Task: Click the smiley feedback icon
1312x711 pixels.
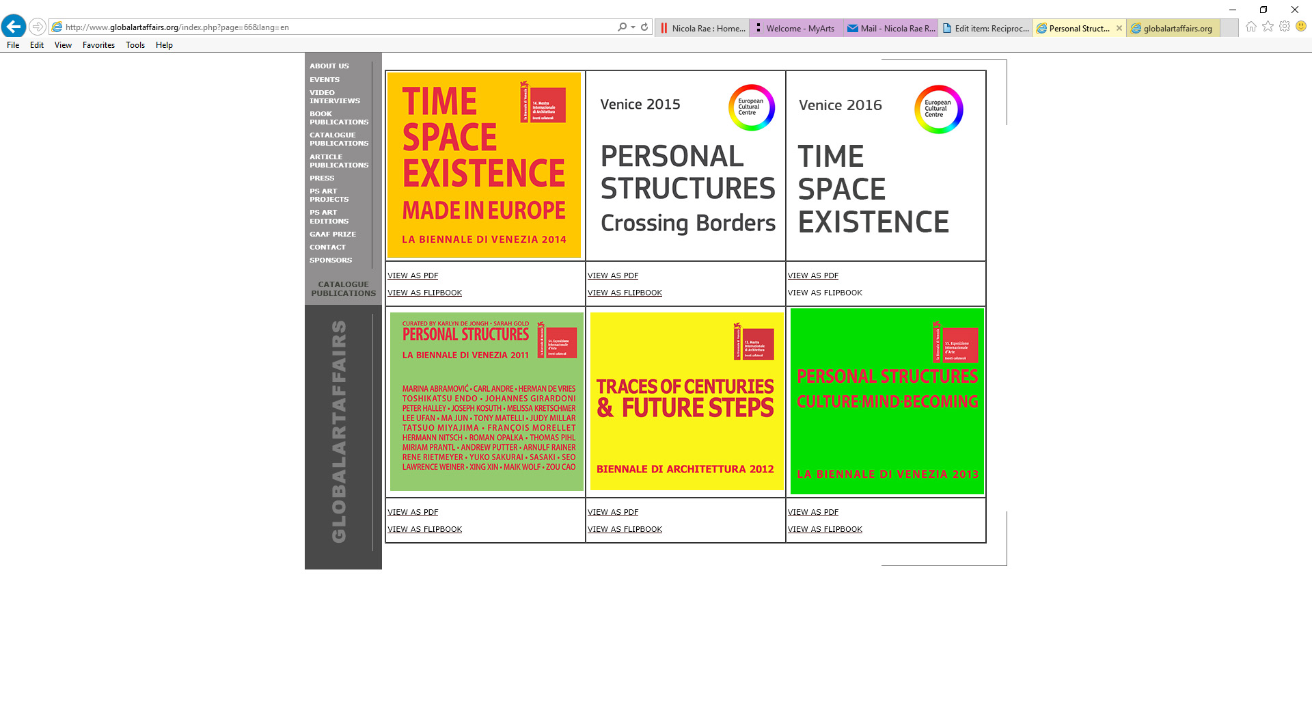Action: [x=1301, y=27]
